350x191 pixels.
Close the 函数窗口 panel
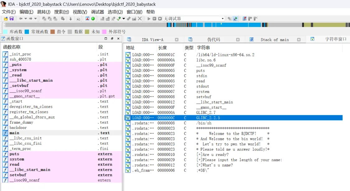point(118,39)
